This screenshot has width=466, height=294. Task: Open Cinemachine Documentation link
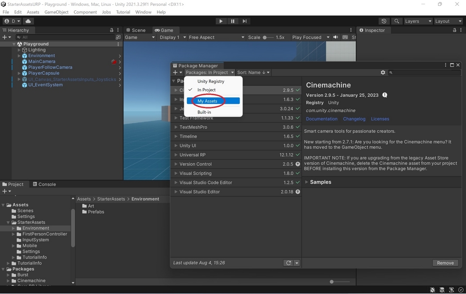322,119
